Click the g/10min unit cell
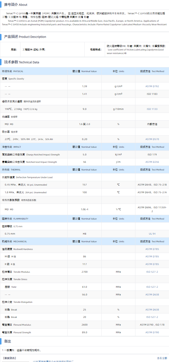The image size is (169, 362). coord(118,109)
